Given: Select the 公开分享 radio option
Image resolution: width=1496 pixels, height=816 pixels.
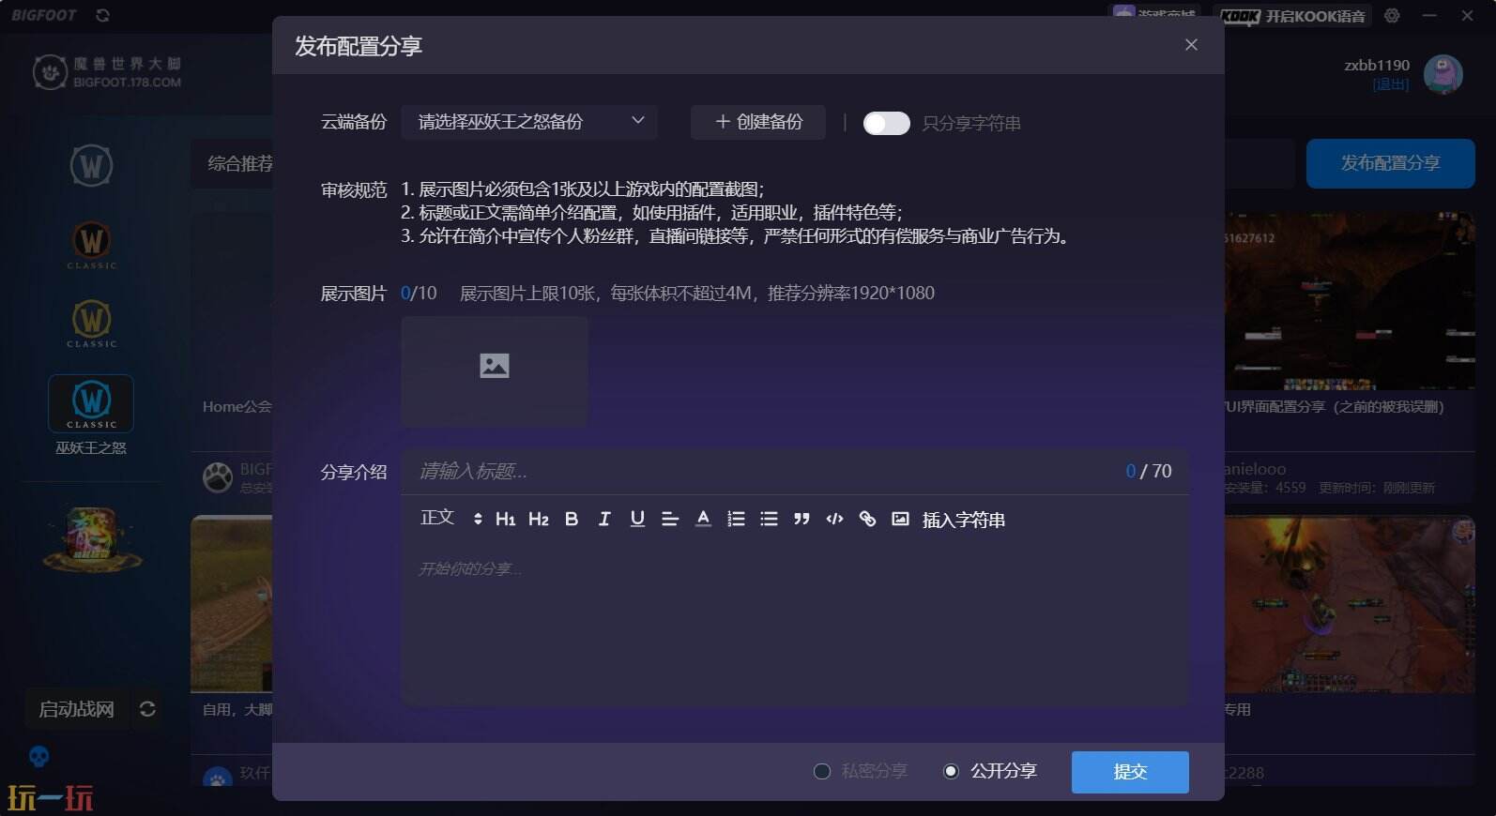Looking at the screenshot, I should [x=990, y=771].
